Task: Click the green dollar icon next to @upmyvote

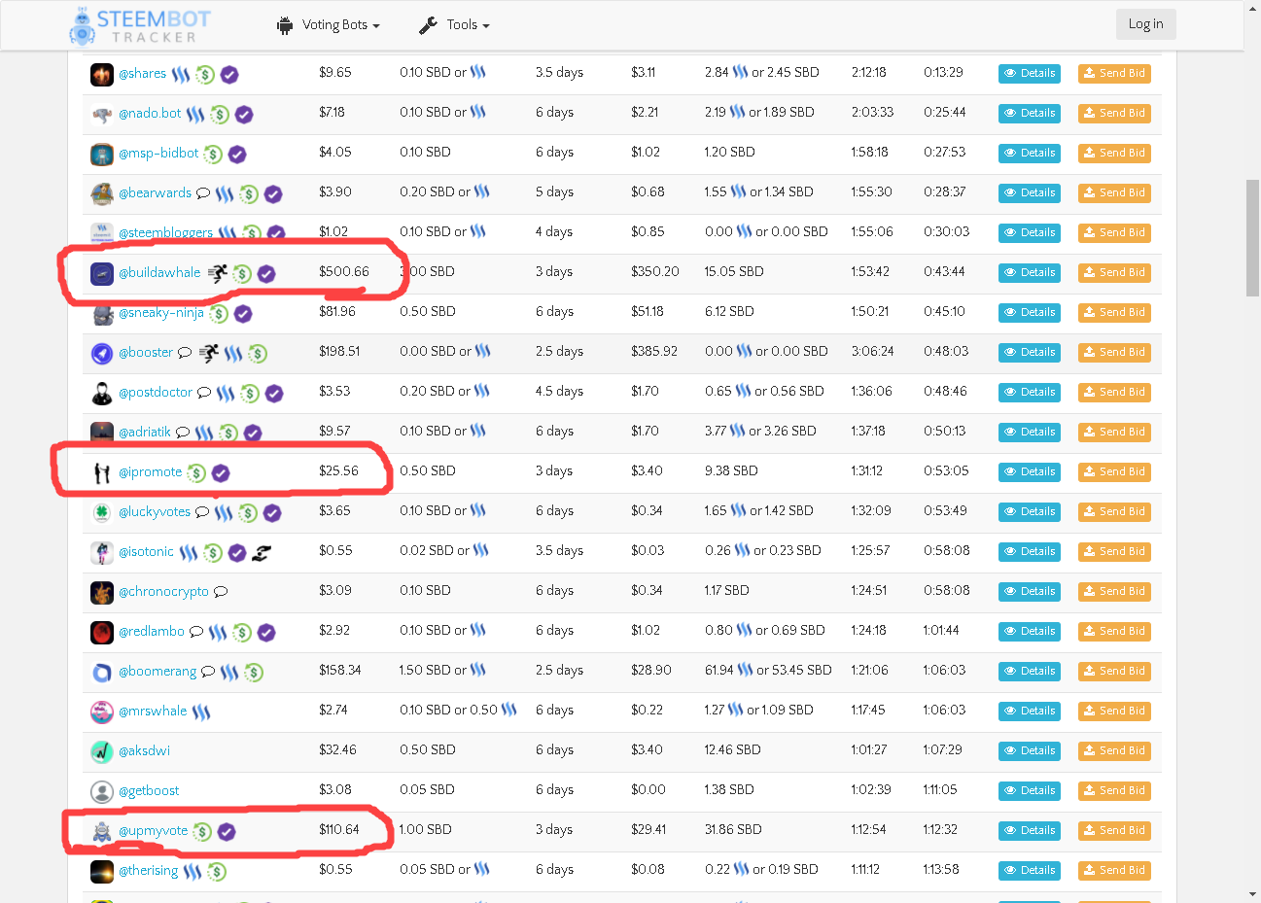Action: coord(202,832)
